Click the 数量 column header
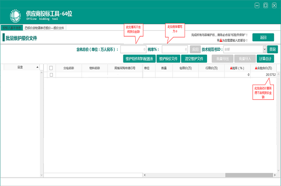This screenshot has height=186, width=281. coord(164,68)
